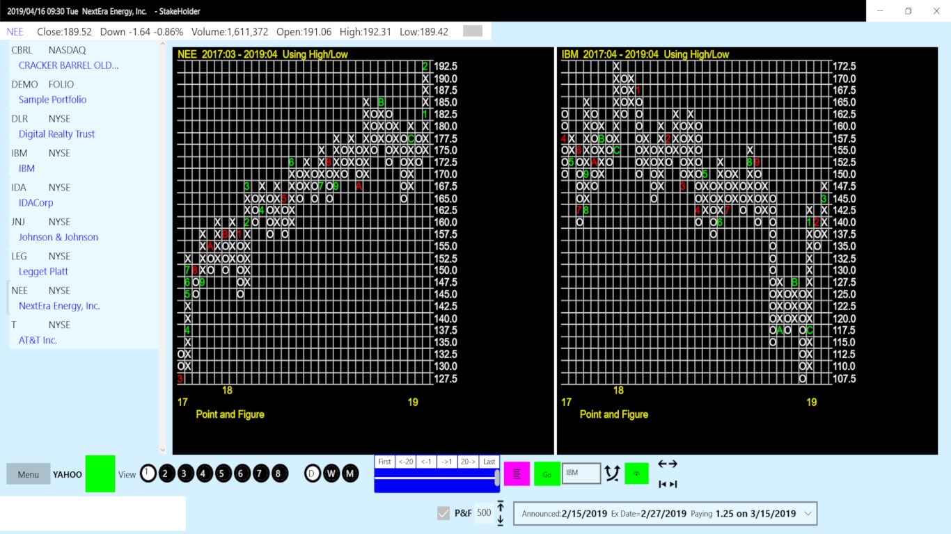Open the Menu button
Image resolution: width=951 pixels, height=534 pixels.
point(29,474)
